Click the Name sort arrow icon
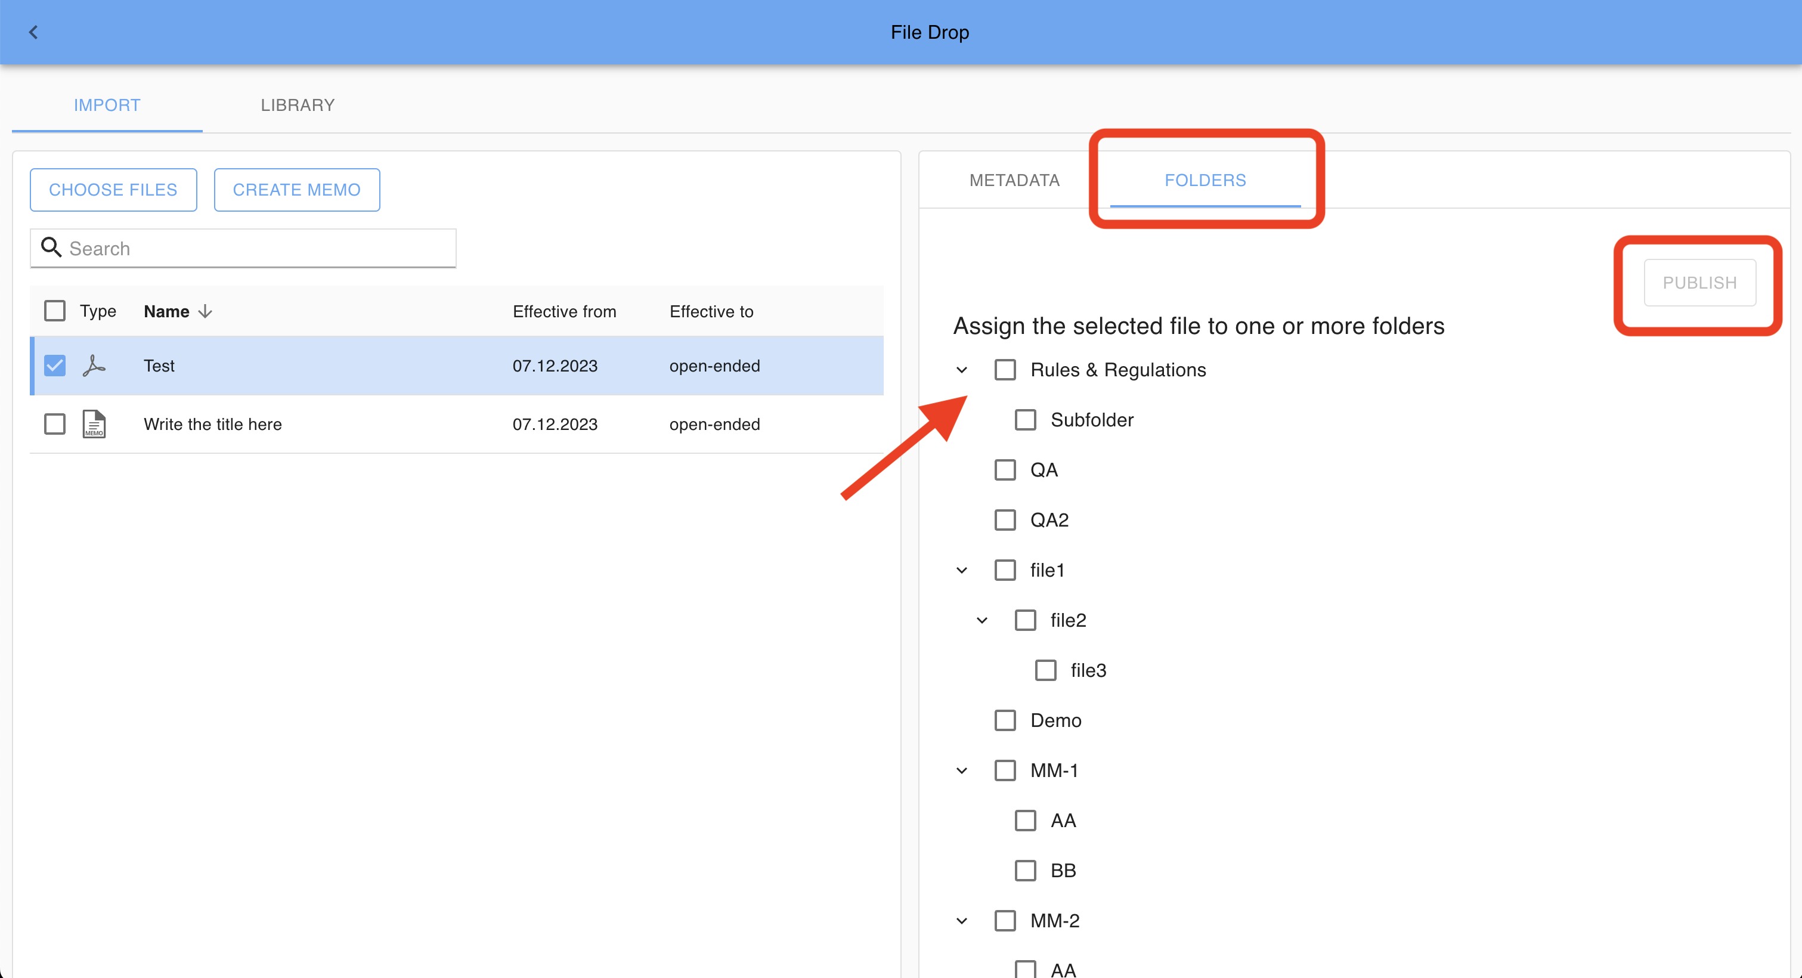 (205, 311)
